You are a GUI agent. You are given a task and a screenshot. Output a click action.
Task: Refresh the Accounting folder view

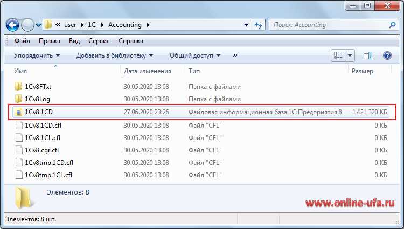[x=259, y=25]
